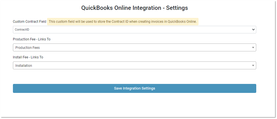Image resolution: width=277 pixels, height=119 pixels.
Task: Click middle of the Installation field
Action: tap(134, 66)
